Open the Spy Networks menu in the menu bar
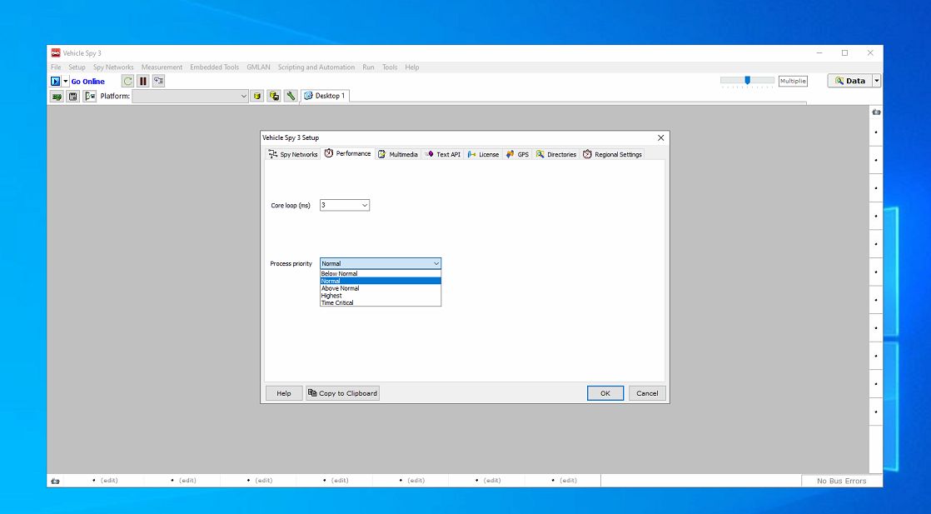The height and width of the screenshot is (514, 931). [x=112, y=67]
